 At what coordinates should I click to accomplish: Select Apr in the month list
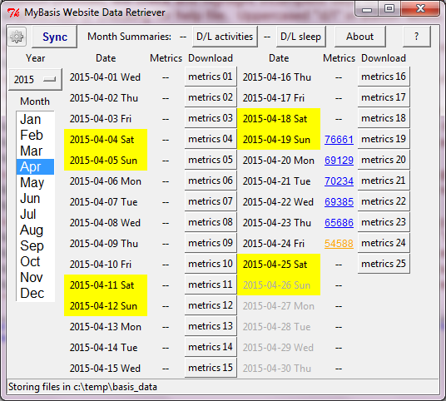click(x=35, y=166)
